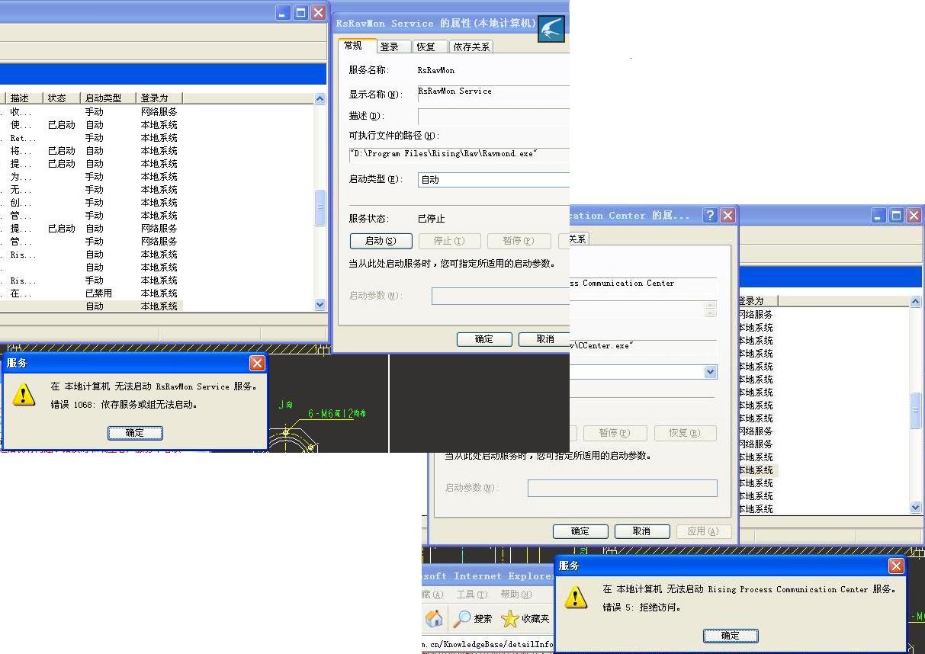Click 启动(S) to start RsRavMon service

(x=381, y=241)
